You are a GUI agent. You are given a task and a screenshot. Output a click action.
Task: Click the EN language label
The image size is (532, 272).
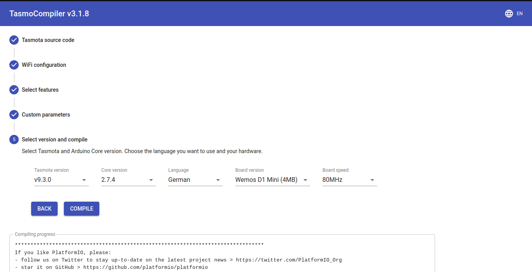tap(520, 14)
